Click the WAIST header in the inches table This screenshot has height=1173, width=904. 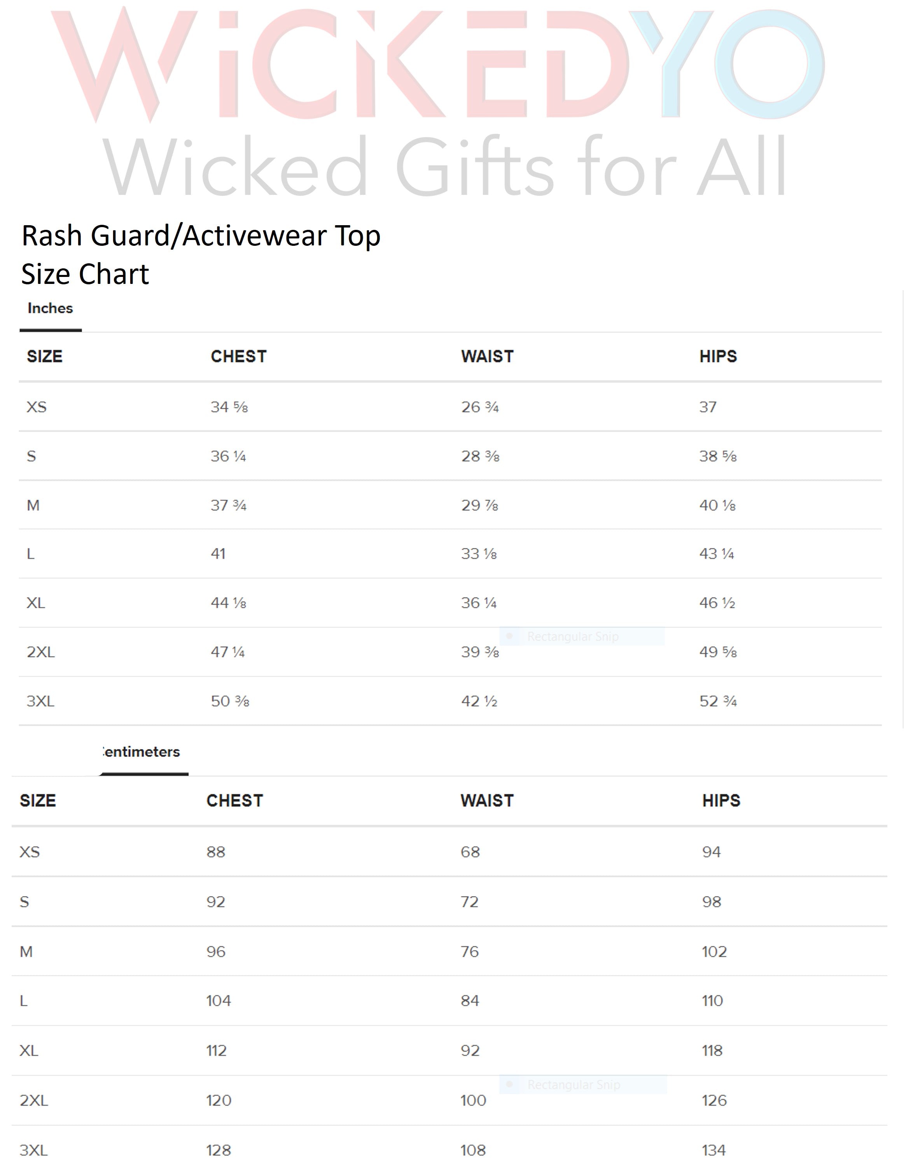tap(487, 356)
